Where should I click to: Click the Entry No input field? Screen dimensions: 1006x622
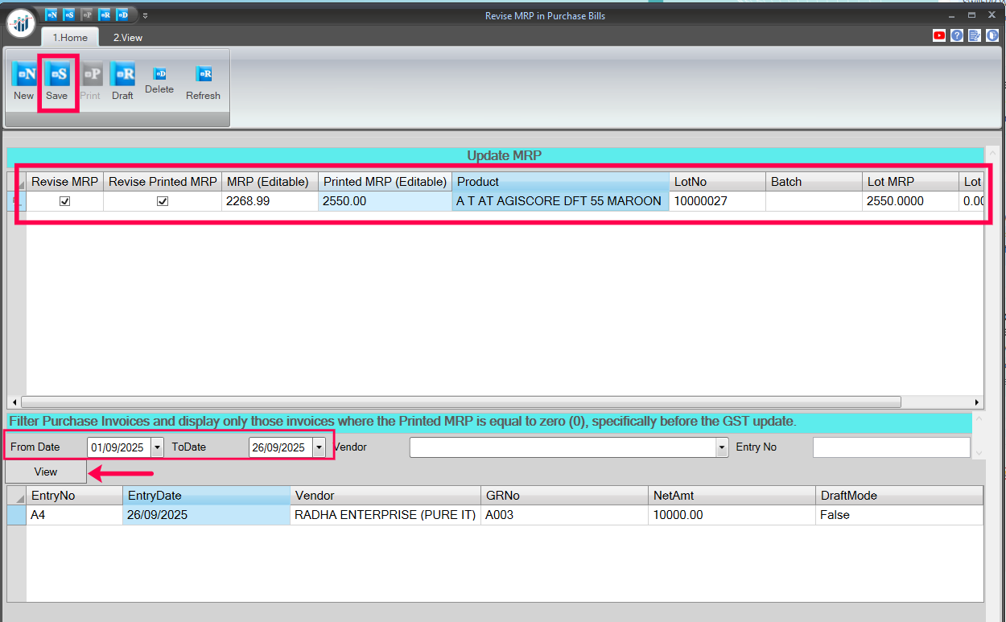point(891,447)
